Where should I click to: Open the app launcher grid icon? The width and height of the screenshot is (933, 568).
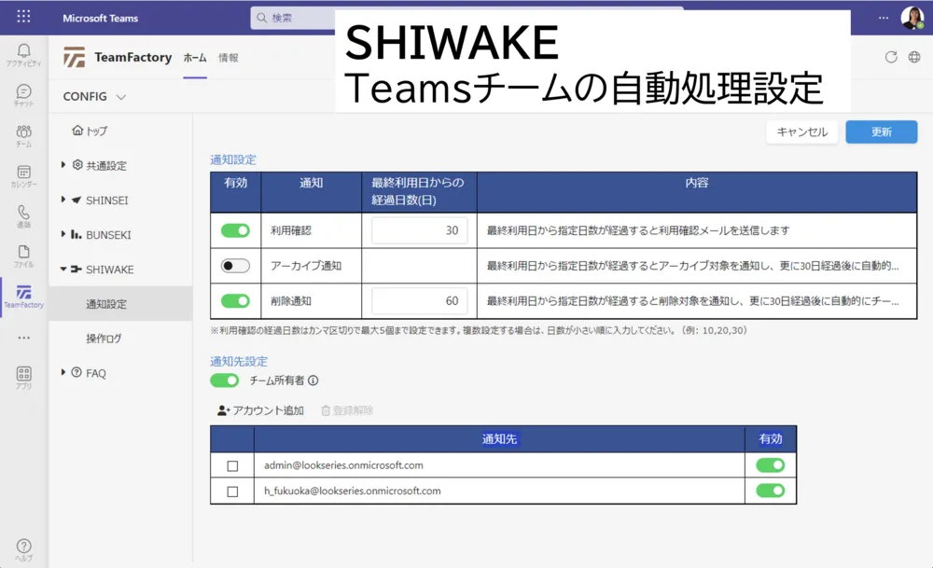(24, 17)
